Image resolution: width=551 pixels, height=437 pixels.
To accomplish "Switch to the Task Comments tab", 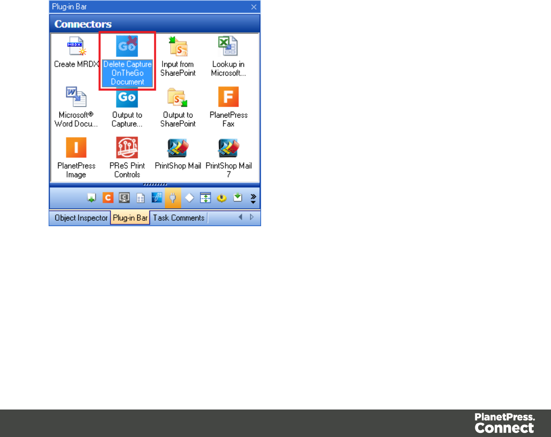I will point(179,218).
